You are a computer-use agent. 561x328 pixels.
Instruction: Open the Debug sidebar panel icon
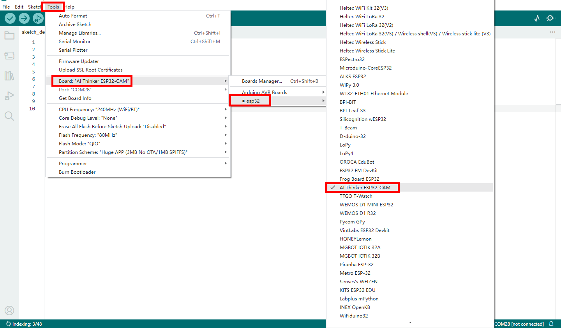(x=9, y=96)
